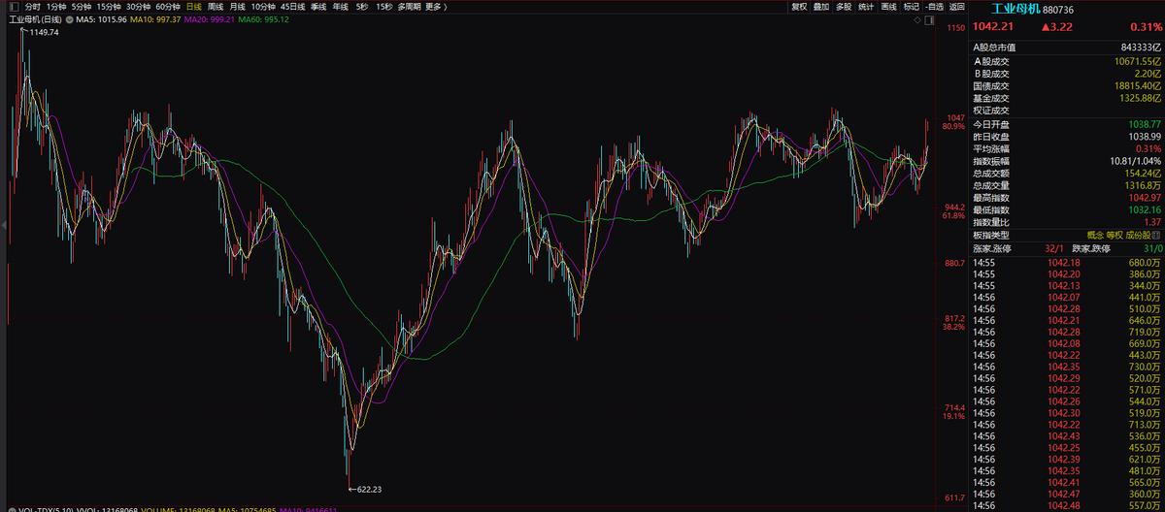The image size is (1165, 512).
Task: Click the 复权 adjustment button
Action: coord(799,6)
